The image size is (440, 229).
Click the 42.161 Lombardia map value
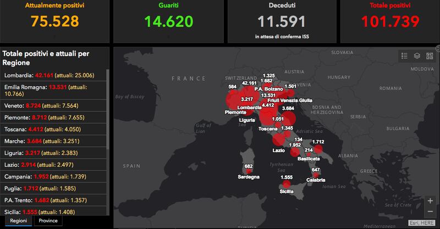coord(249,83)
